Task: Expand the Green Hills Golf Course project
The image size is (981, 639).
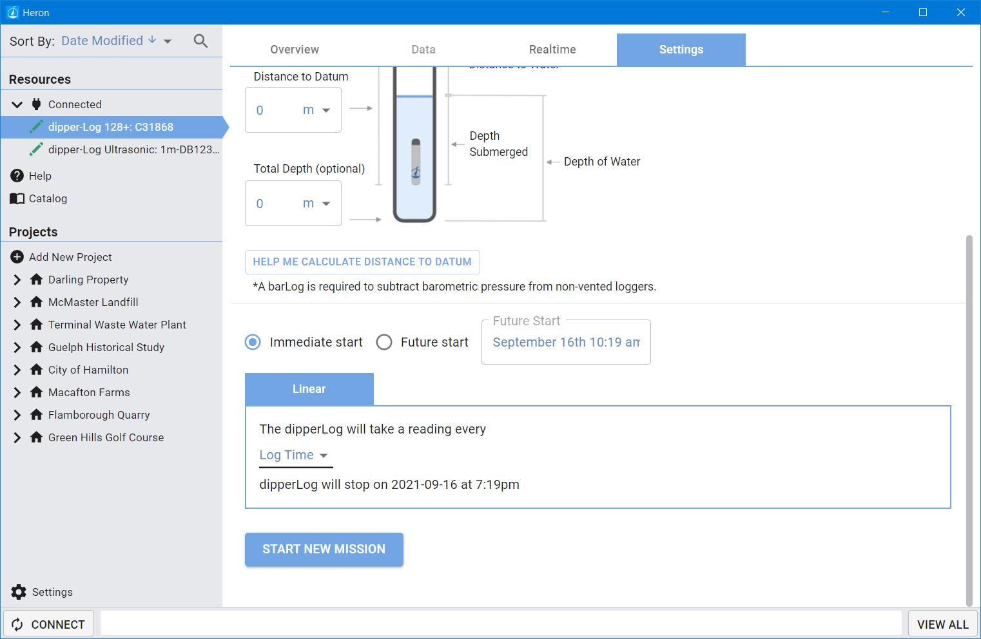Action: [x=17, y=437]
